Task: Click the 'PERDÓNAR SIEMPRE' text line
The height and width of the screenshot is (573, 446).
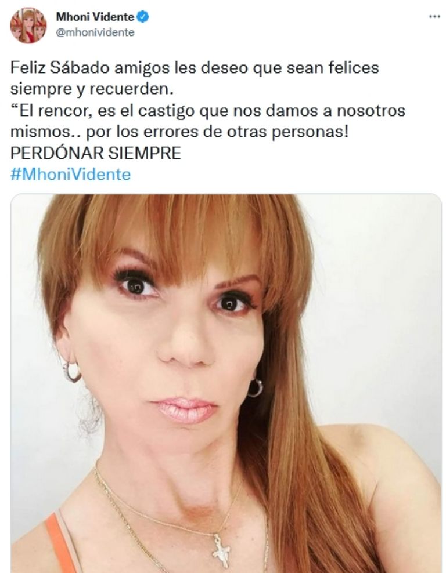Action: pos(96,153)
